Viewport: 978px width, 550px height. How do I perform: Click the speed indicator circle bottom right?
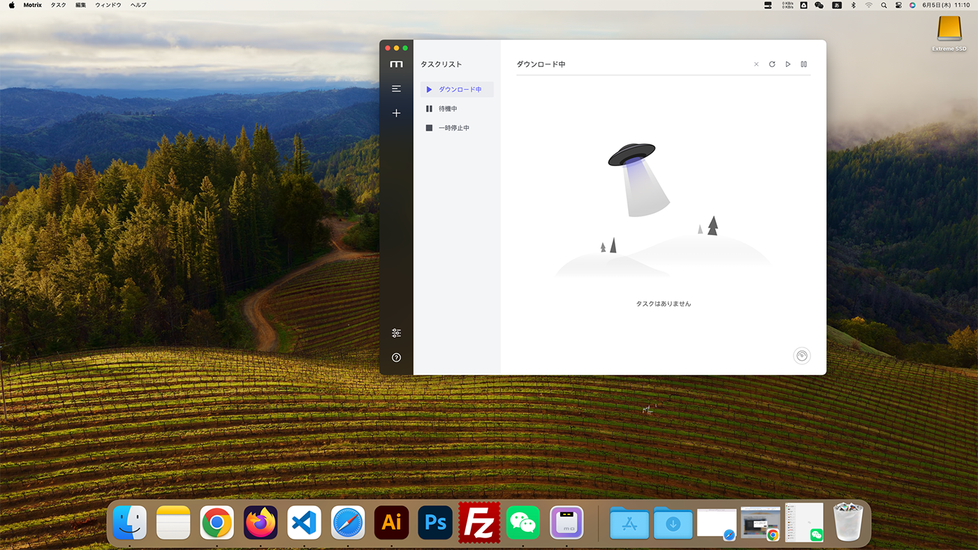point(801,355)
